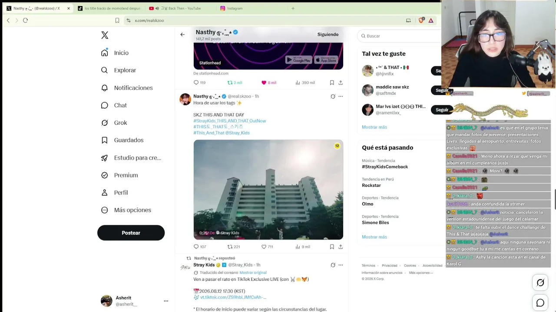Image resolution: width=556 pixels, height=312 pixels.
Task: Open Guardados bookmarks page
Action: pyautogui.click(x=122, y=140)
